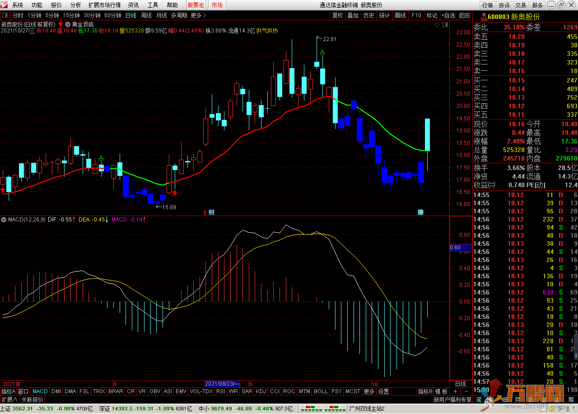This screenshot has height=414, width=578.
Task: Expand the 指标B indicator group
Action: pos(425,391)
